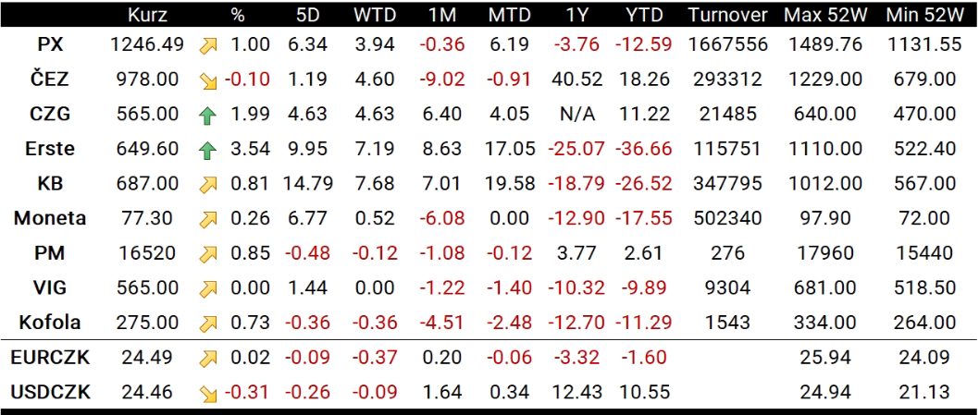This screenshot has width=979, height=415.
Task: Click the yellow trend arrow in the KB row
Action: click(x=208, y=184)
